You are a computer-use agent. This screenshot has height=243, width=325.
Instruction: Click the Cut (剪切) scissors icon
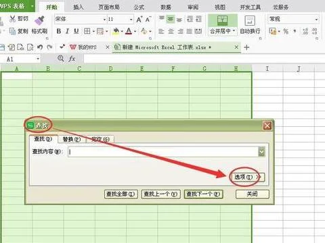13,19
